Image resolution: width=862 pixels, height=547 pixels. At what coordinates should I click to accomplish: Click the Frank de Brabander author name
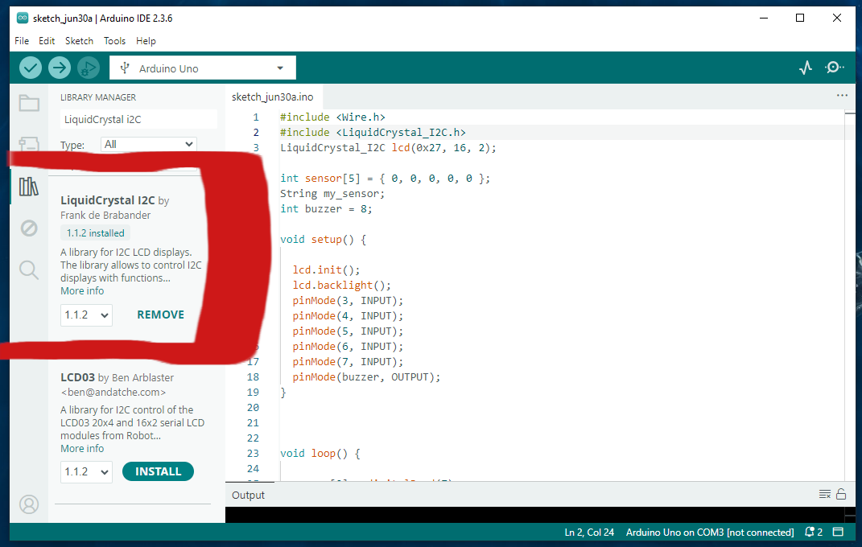[x=105, y=216]
